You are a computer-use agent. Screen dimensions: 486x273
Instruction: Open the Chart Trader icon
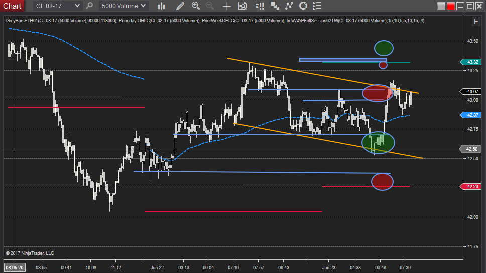point(260,6)
